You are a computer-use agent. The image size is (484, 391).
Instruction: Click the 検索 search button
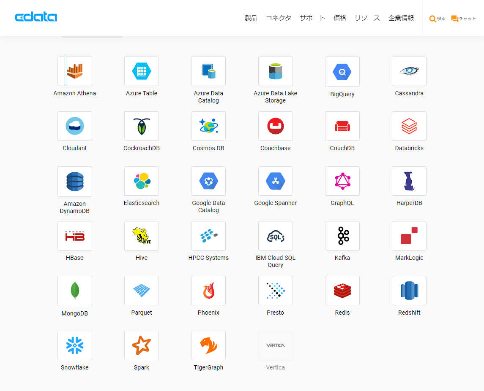[437, 19]
